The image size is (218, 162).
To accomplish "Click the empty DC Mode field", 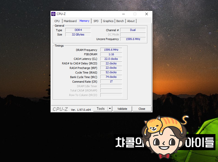I will click(x=133, y=34).
